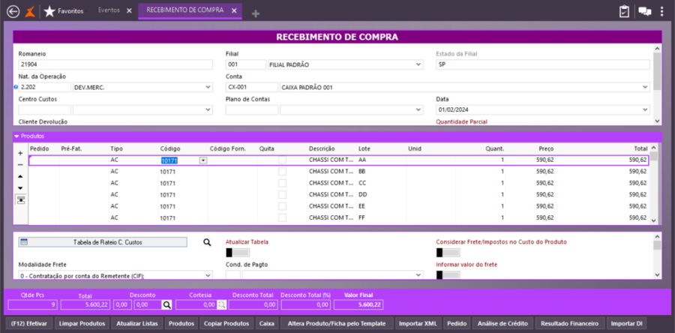Click the Caixa button
675x333 pixels.
[267, 323]
